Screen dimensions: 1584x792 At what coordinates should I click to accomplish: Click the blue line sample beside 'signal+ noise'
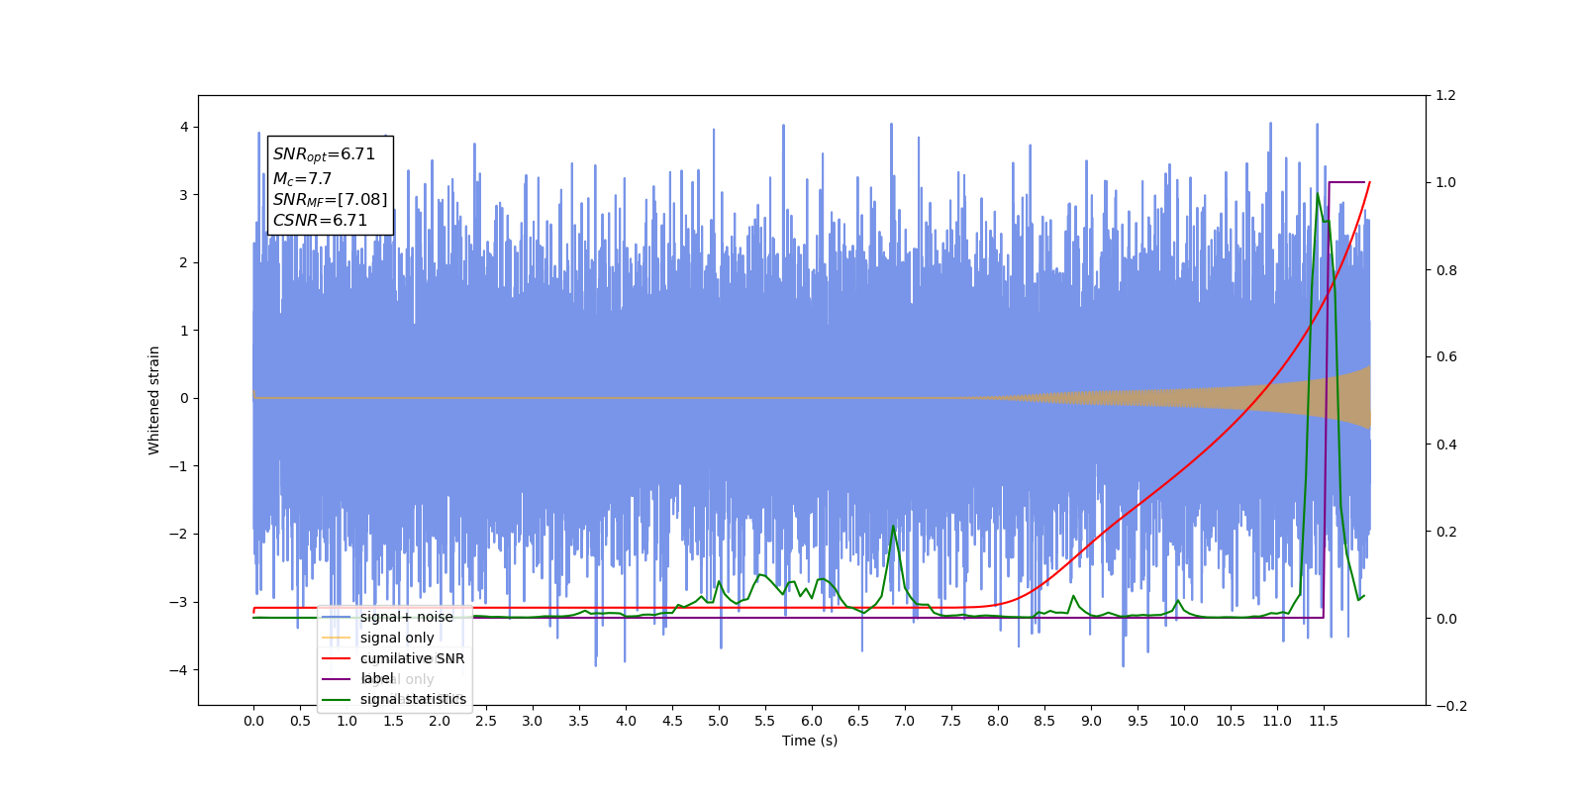[x=337, y=617]
